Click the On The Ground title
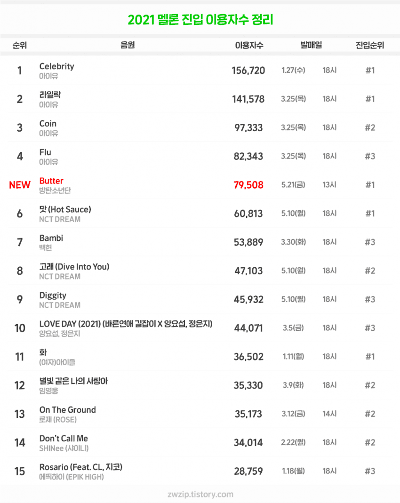 pos(67,410)
